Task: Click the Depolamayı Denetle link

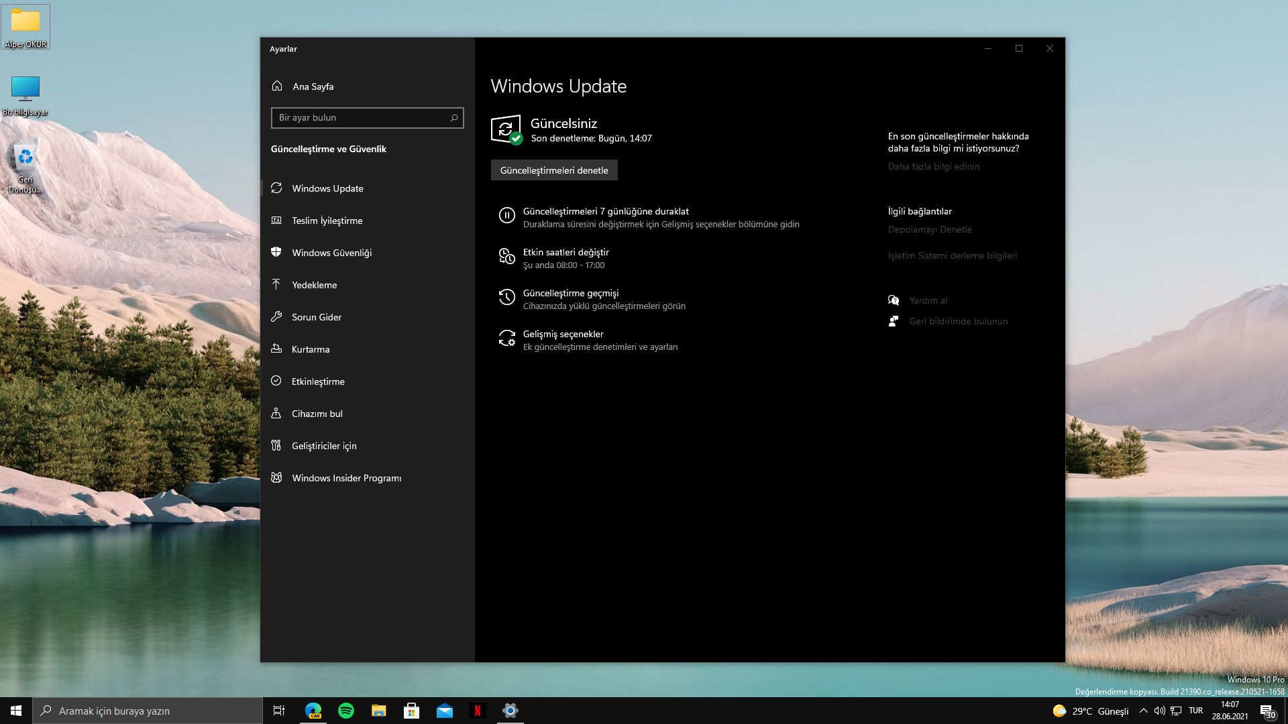Action: click(x=929, y=230)
